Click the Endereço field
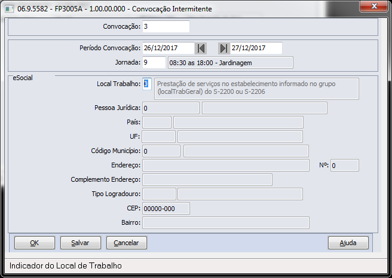 click(226, 166)
